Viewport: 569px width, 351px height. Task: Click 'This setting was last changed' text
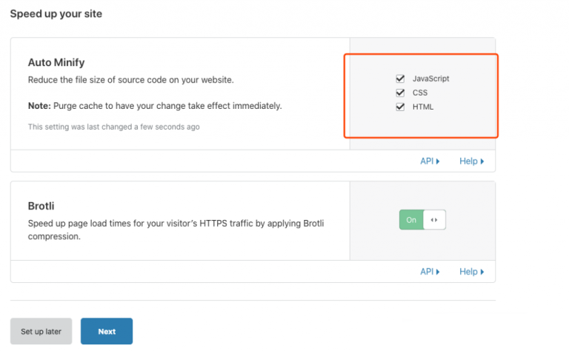[x=114, y=127]
